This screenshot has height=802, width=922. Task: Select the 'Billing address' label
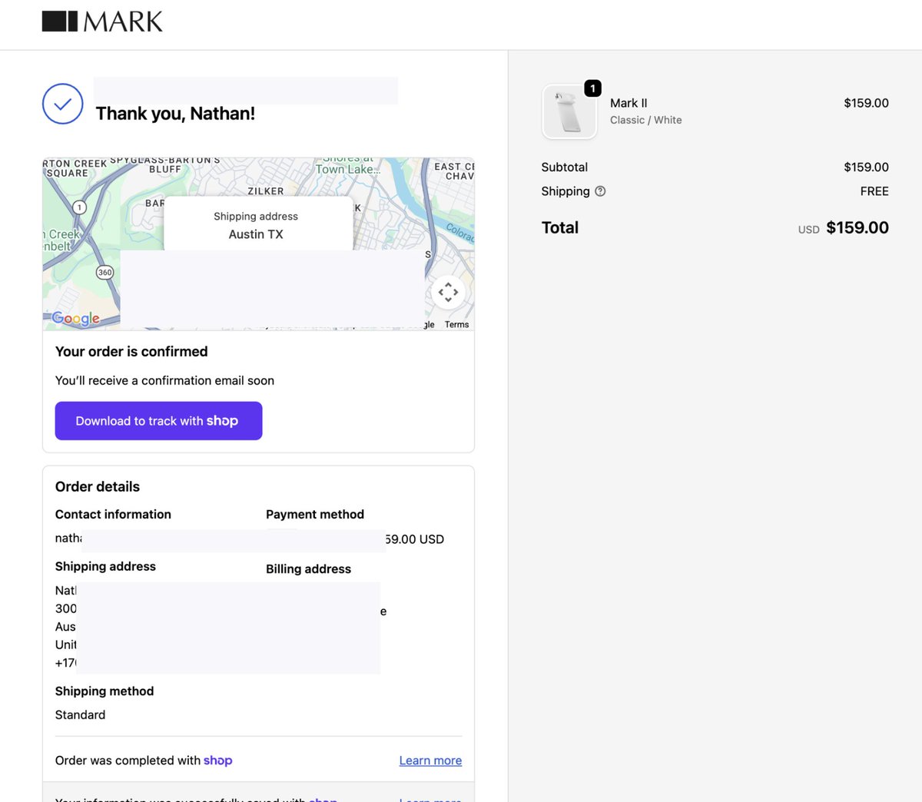[x=308, y=569]
